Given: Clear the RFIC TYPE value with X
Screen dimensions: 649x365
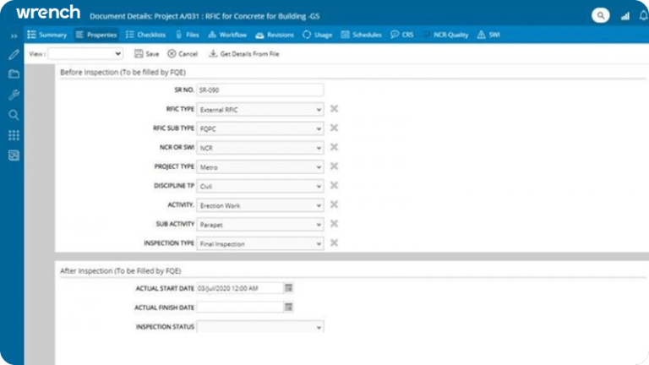Looking at the screenshot, I should pyautogui.click(x=334, y=109).
